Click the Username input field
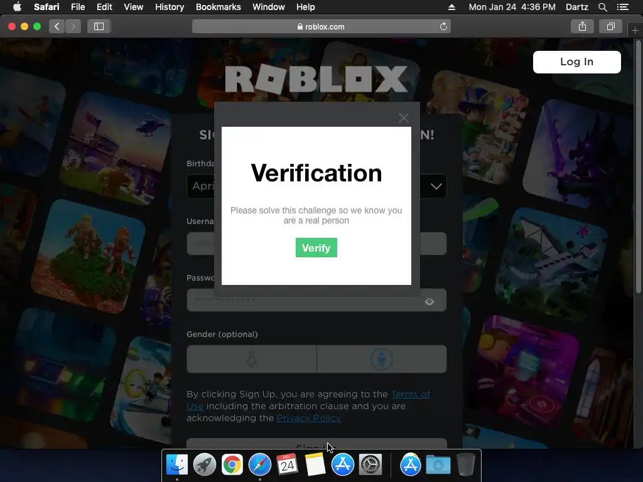 316,244
